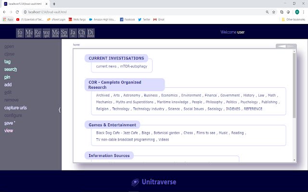The width and height of the screenshot is (308, 192).
Task: Focus the browser address bar
Action: (143, 12)
